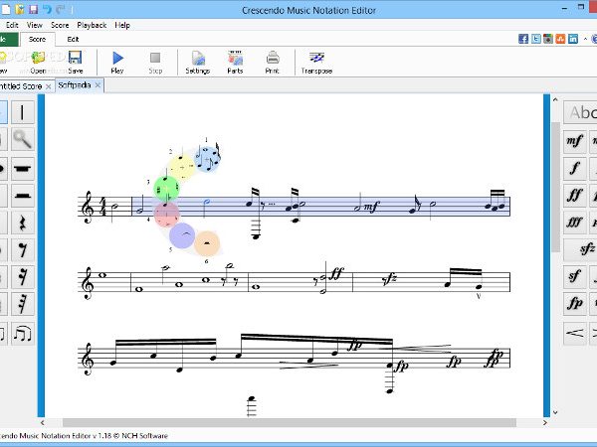Click the multicolor share icon beside Twitter

point(548,39)
